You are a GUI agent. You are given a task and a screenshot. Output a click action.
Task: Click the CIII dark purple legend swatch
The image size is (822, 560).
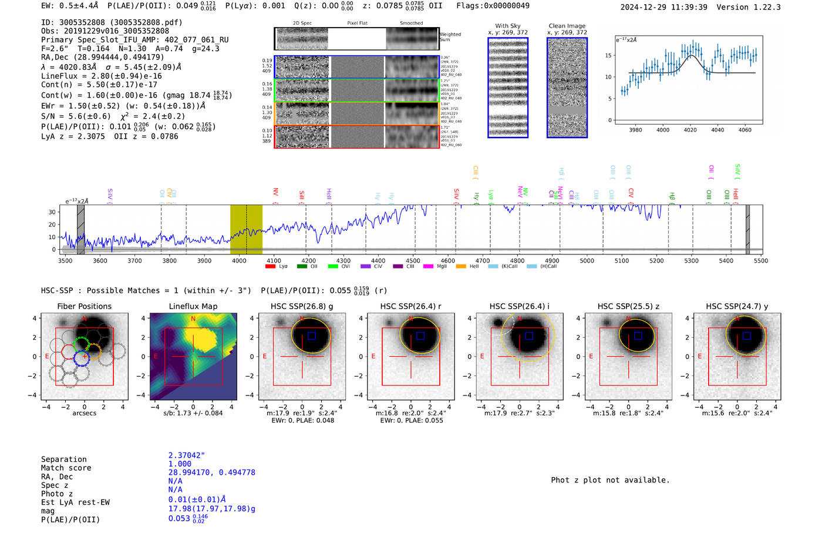click(x=397, y=267)
